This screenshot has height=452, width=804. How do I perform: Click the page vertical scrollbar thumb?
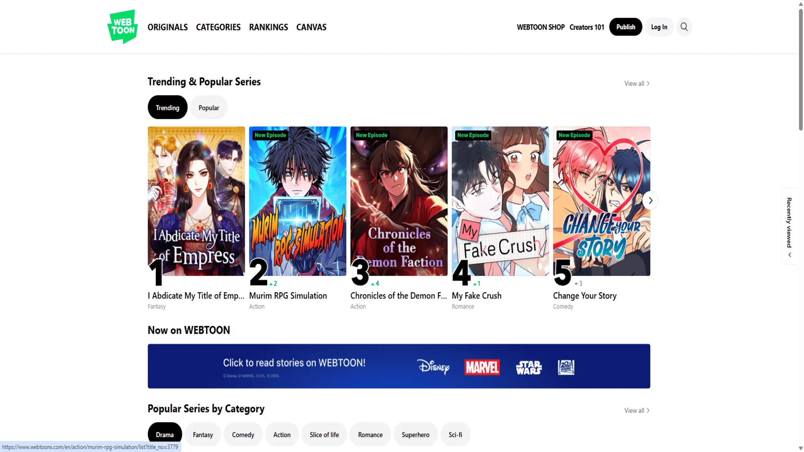click(x=800, y=70)
